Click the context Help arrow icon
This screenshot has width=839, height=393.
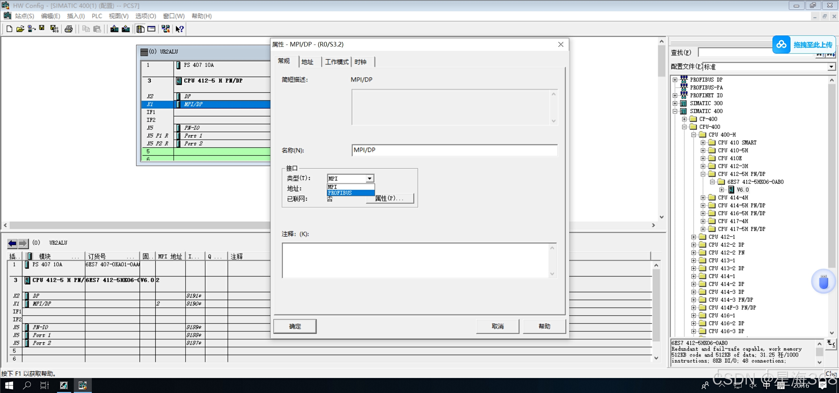coord(179,29)
